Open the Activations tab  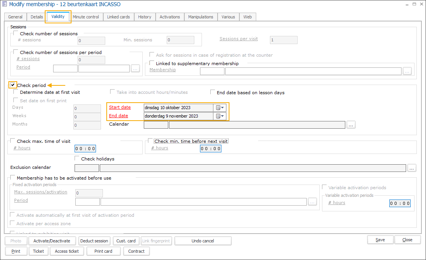tap(169, 17)
